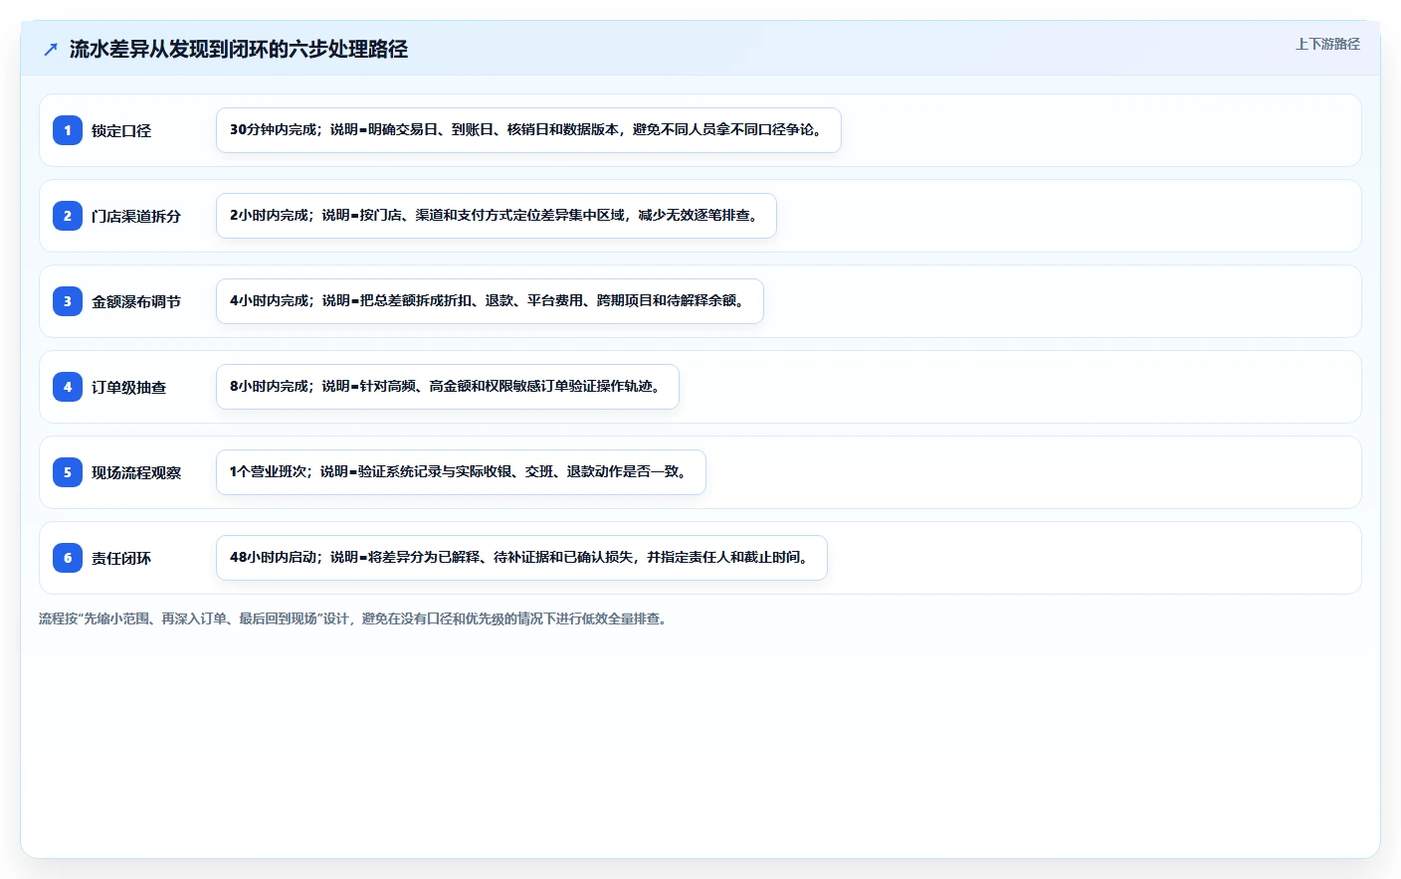Click step number badge 6
Image resolution: width=1401 pixels, height=879 pixels.
(x=68, y=558)
